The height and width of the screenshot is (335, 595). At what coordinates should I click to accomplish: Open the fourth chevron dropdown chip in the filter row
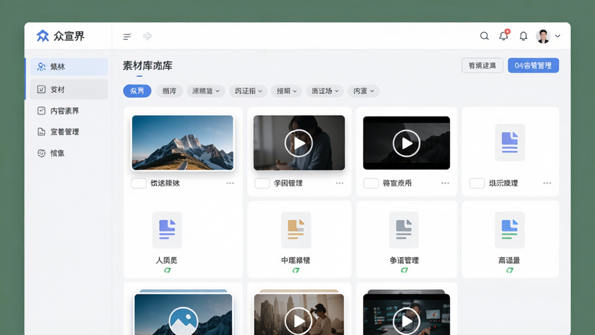(325, 91)
